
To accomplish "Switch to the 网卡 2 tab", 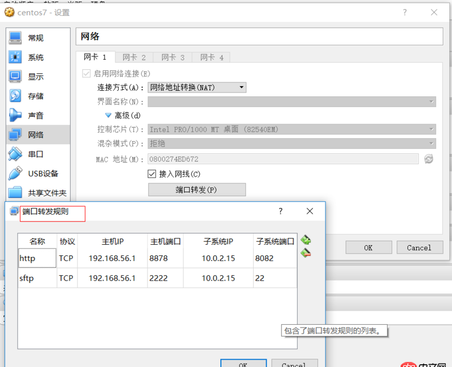I will pos(134,57).
